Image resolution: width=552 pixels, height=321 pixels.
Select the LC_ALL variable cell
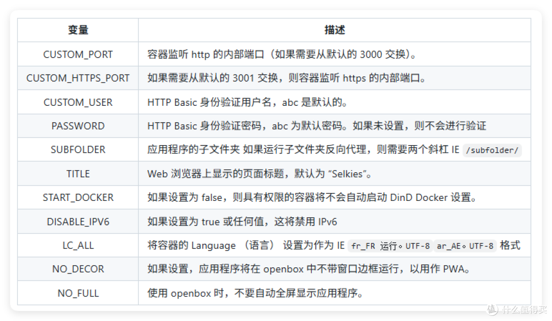coord(78,245)
